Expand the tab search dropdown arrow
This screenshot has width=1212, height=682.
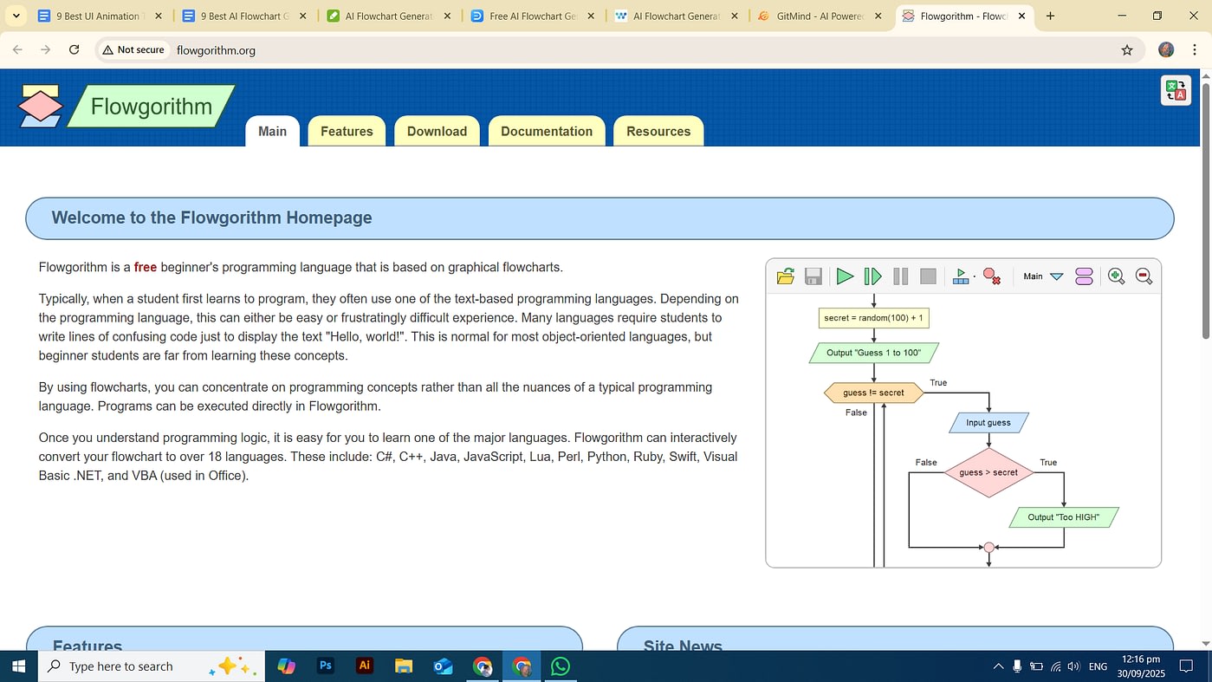[16, 16]
